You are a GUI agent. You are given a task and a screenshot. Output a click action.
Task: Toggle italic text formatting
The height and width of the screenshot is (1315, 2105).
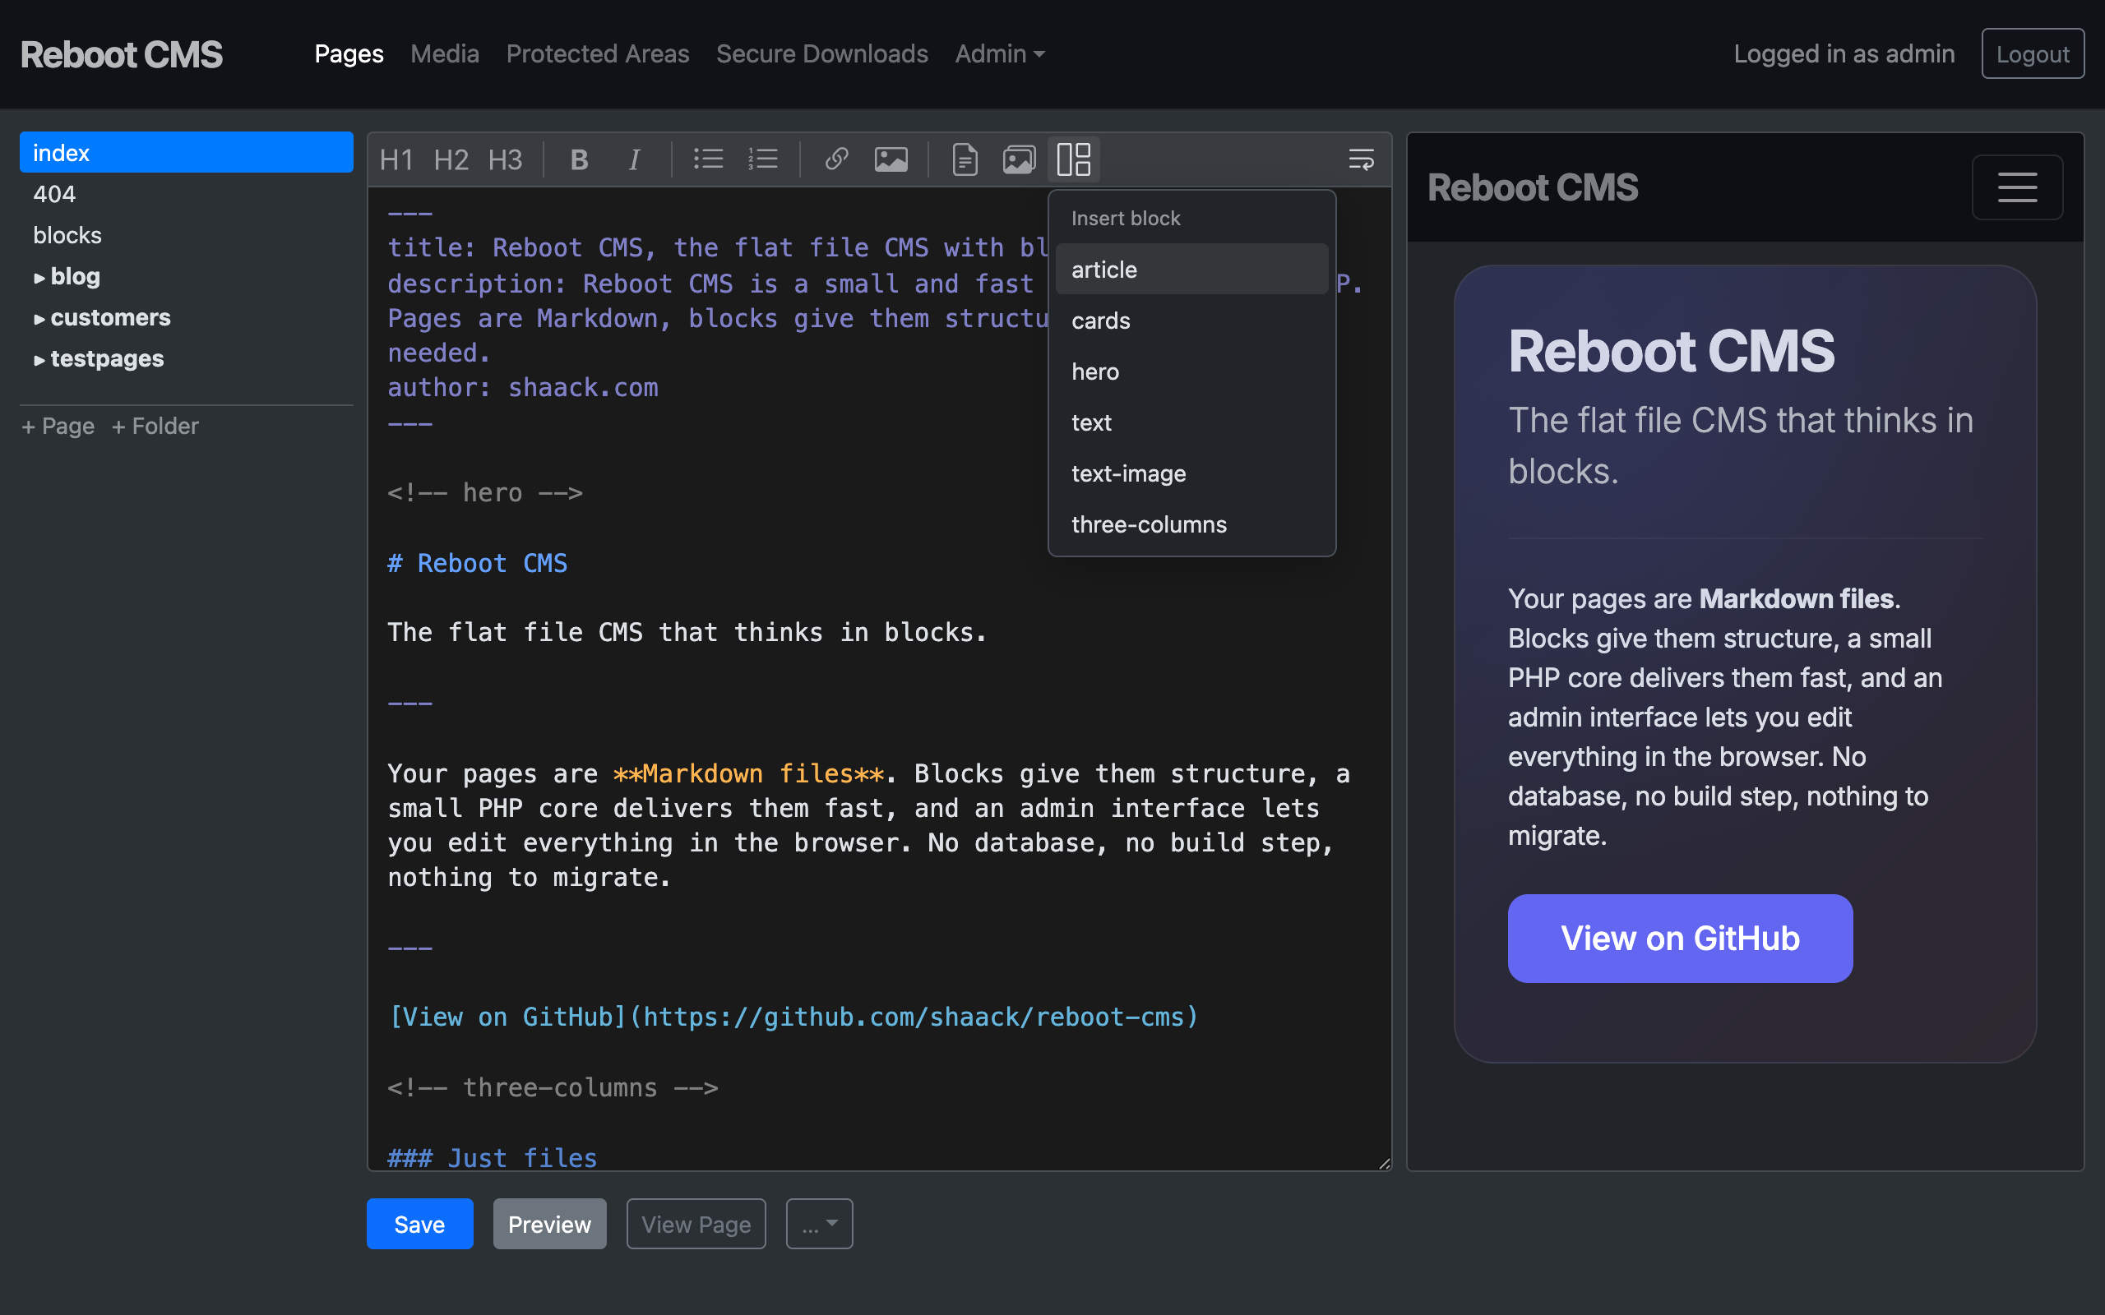point(634,159)
